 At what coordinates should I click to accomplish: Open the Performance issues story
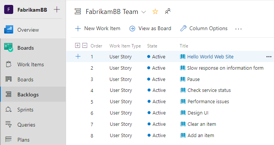[208, 101]
